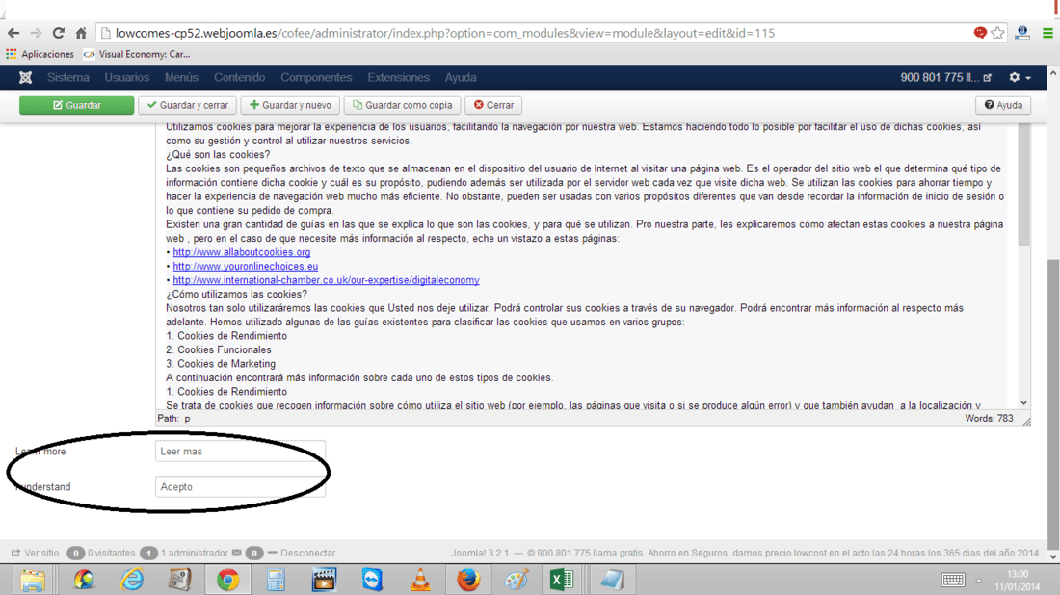The height and width of the screenshot is (595, 1060).
Task: Click Guardar como copia button
Action: click(x=402, y=105)
